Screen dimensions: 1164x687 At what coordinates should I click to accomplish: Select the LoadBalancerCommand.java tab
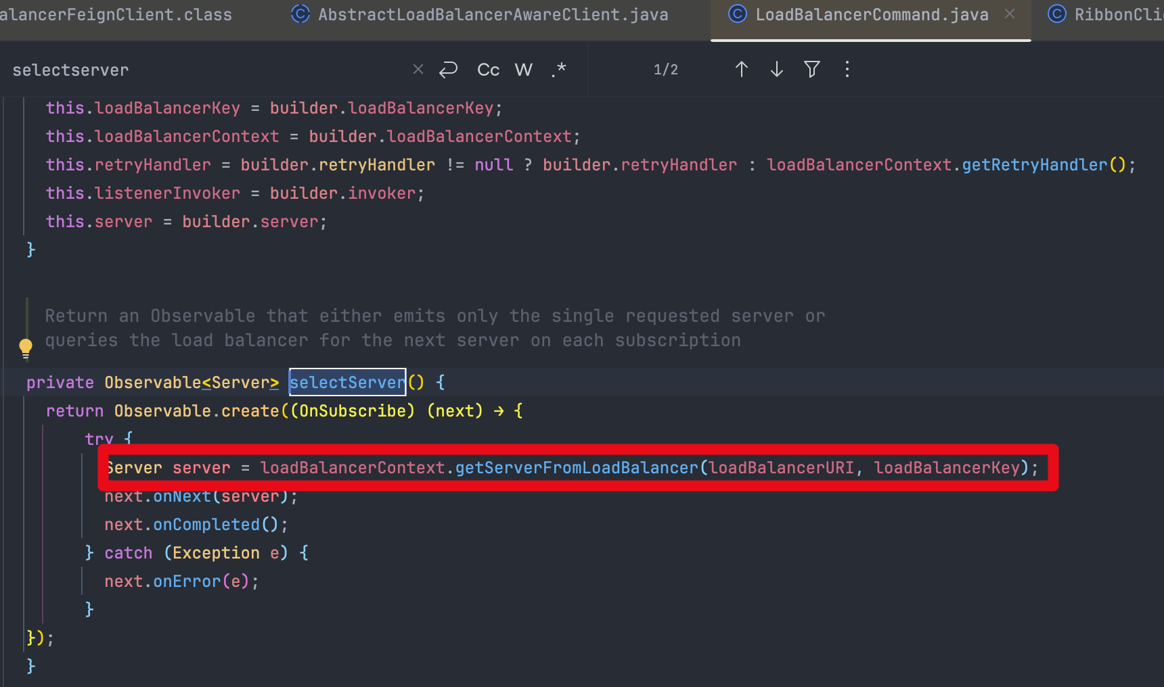coord(871,14)
